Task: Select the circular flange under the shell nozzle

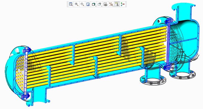Action: (153, 80)
